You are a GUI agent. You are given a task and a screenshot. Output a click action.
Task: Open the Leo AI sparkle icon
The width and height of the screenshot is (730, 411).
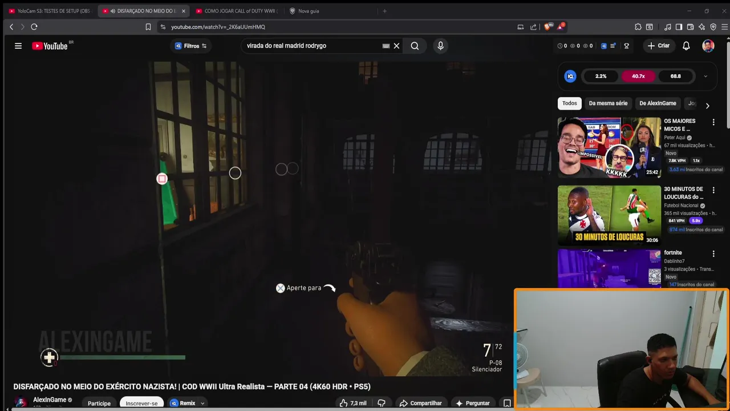pos(701,27)
